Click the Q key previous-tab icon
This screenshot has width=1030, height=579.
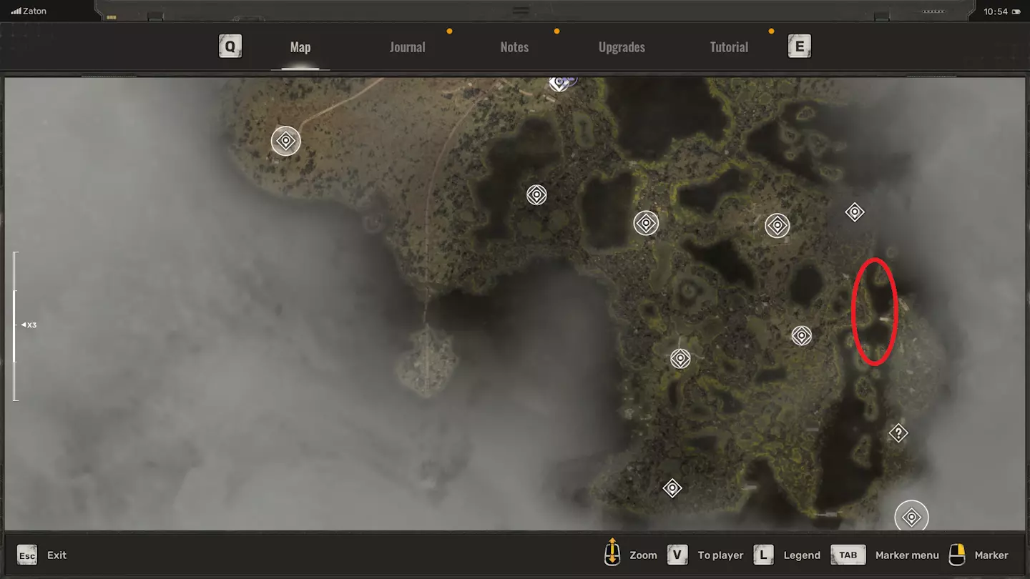pos(230,46)
